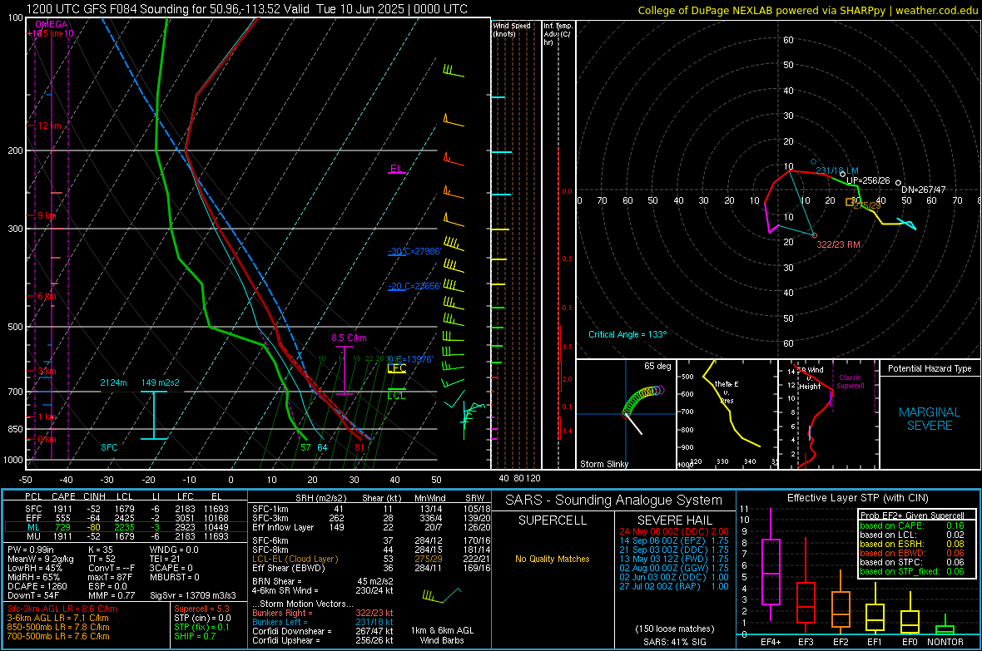This screenshot has height=651, width=982.
Task: Select the 24 May 06 00Z (DDC) 2.00 analogue
Action: coord(674,531)
